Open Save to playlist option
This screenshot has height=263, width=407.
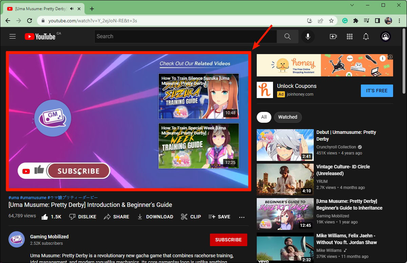click(x=219, y=217)
